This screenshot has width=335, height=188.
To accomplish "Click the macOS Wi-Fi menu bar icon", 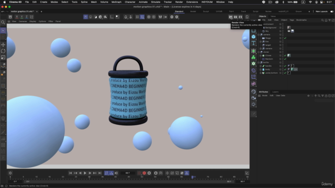I will pyautogui.click(x=310, y=2).
